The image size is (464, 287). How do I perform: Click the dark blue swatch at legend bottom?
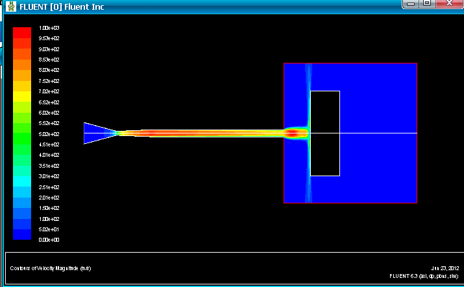click(x=22, y=235)
